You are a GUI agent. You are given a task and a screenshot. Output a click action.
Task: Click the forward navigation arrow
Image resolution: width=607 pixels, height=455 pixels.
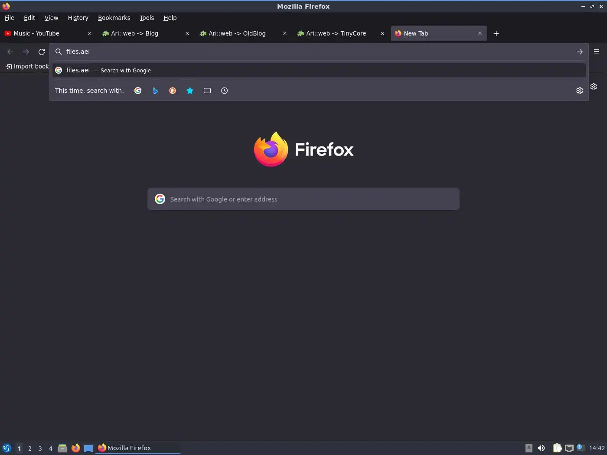pyautogui.click(x=26, y=52)
